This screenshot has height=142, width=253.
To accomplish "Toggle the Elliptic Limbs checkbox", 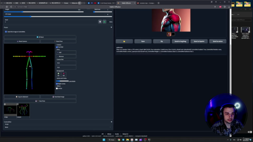I will point(57,84).
